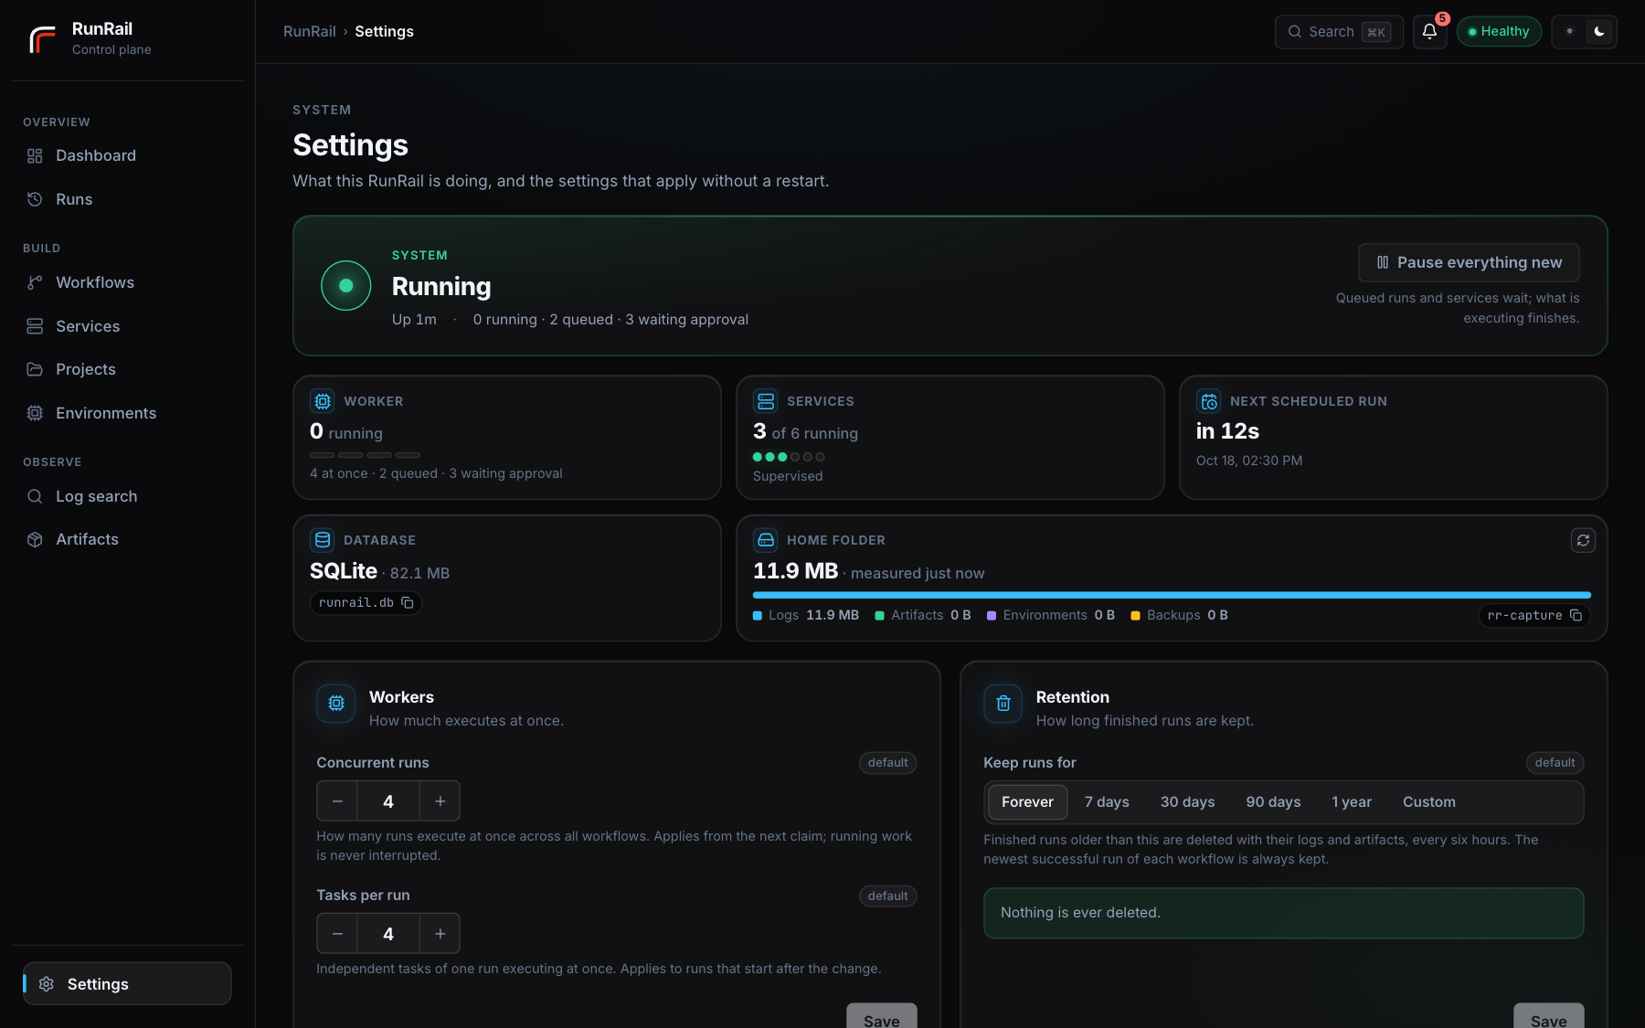Open Projects in the sidebar
The width and height of the screenshot is (1645, 1028).
tap(127, 369)
